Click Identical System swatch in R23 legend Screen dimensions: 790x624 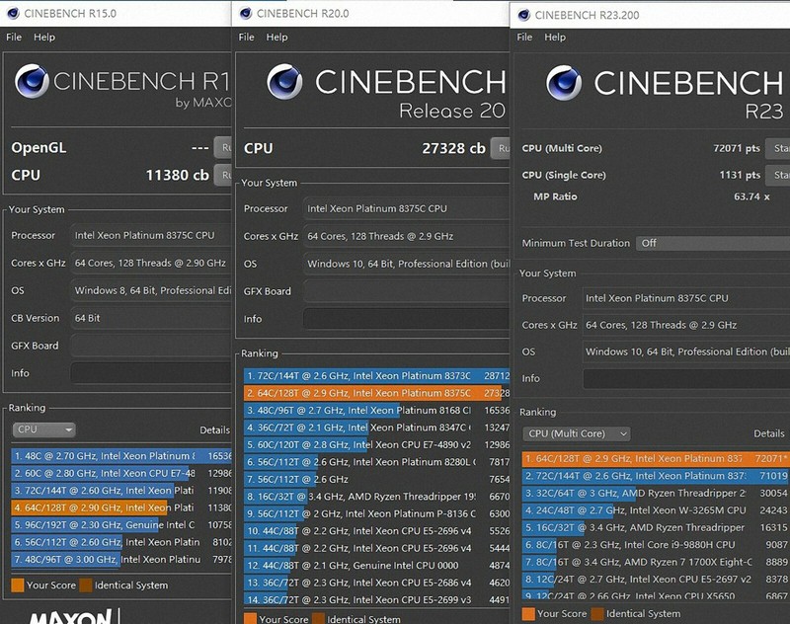pyautogui.click(x=597, y=613)
